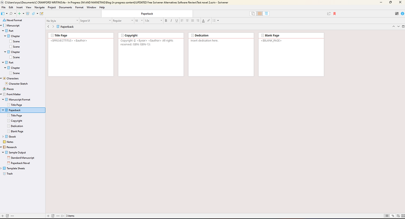Open the list style dropdown arrow
The image size is (405, 219).
(x=218, y=20)
